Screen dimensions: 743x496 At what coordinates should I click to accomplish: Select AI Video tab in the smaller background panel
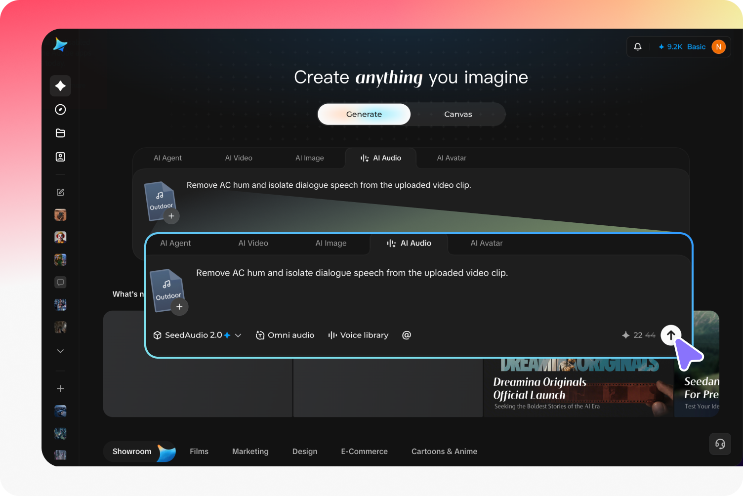coord(239,158)
